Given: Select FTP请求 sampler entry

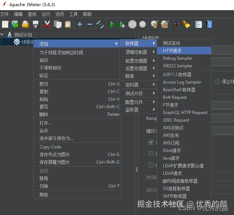Looking at the screenshot, I should pyautogui.click(x=184, y=105).
